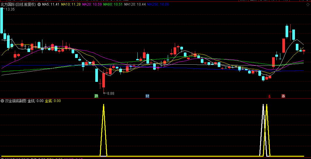Click the diamond icon at chart corner
Viewport: 311px width, 159px height.
tap(307, 5)
